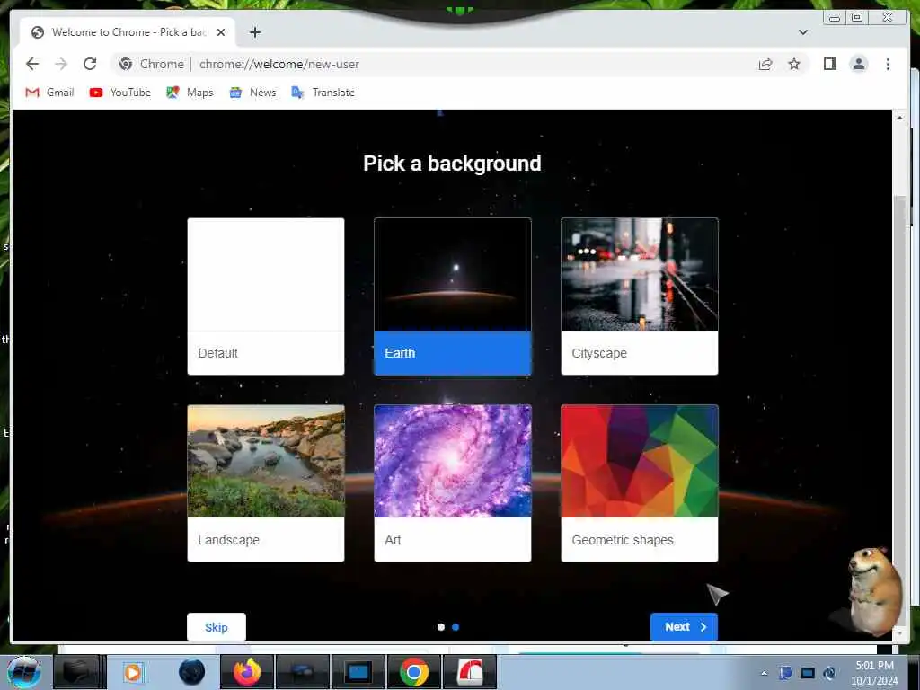Go to first step indicator dot
920x690 pixels.
coord(440,627)
